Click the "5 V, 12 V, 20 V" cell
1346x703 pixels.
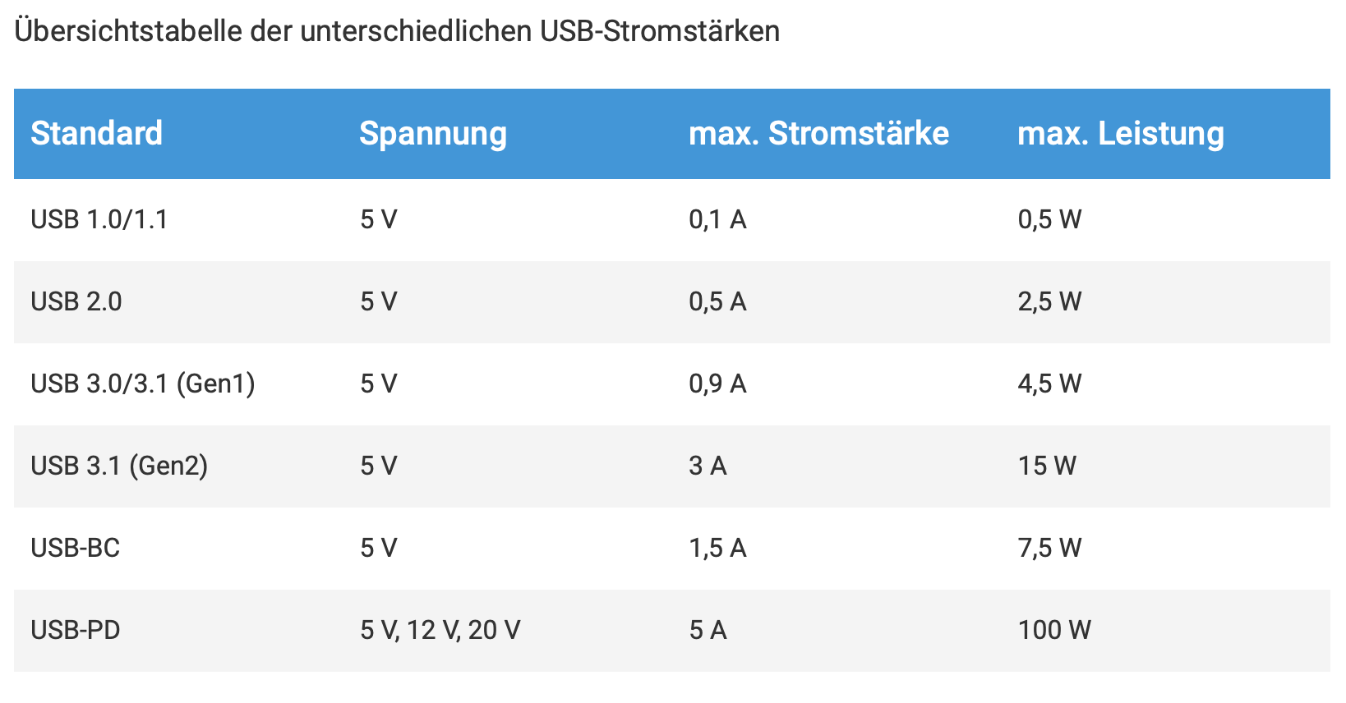pos(440,631)
